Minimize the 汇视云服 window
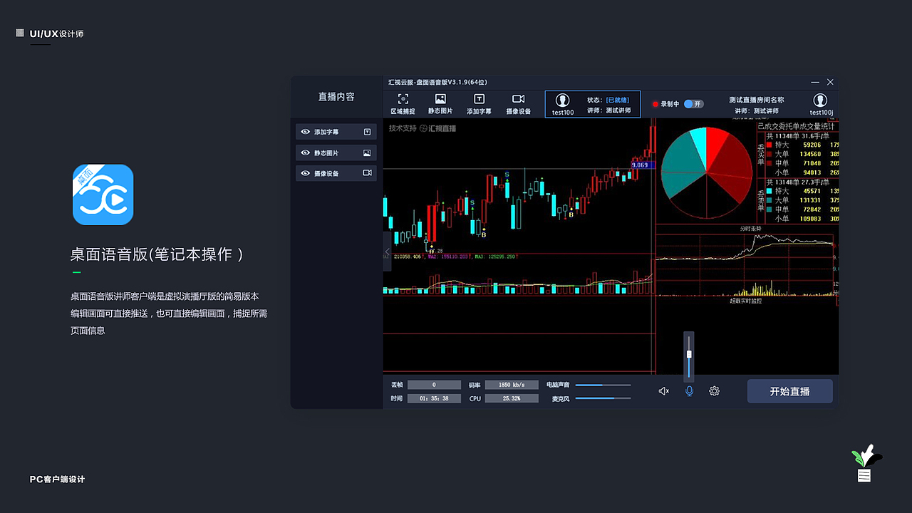Screen dimensions: 912x513 [815, 82]
